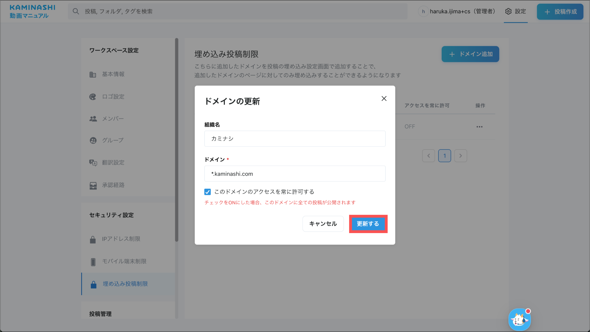Click the メンバー people icon
Screen dimensions: 590x332
point(93,119)
